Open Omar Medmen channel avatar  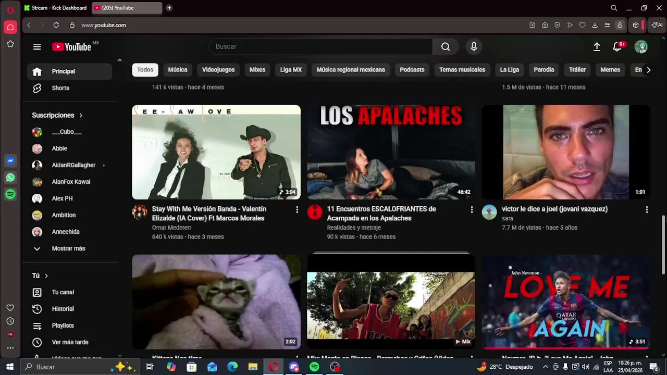140,212
